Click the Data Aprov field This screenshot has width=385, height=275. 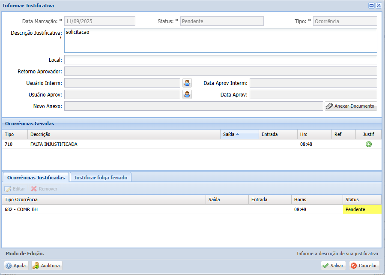[x=313, y=94]
